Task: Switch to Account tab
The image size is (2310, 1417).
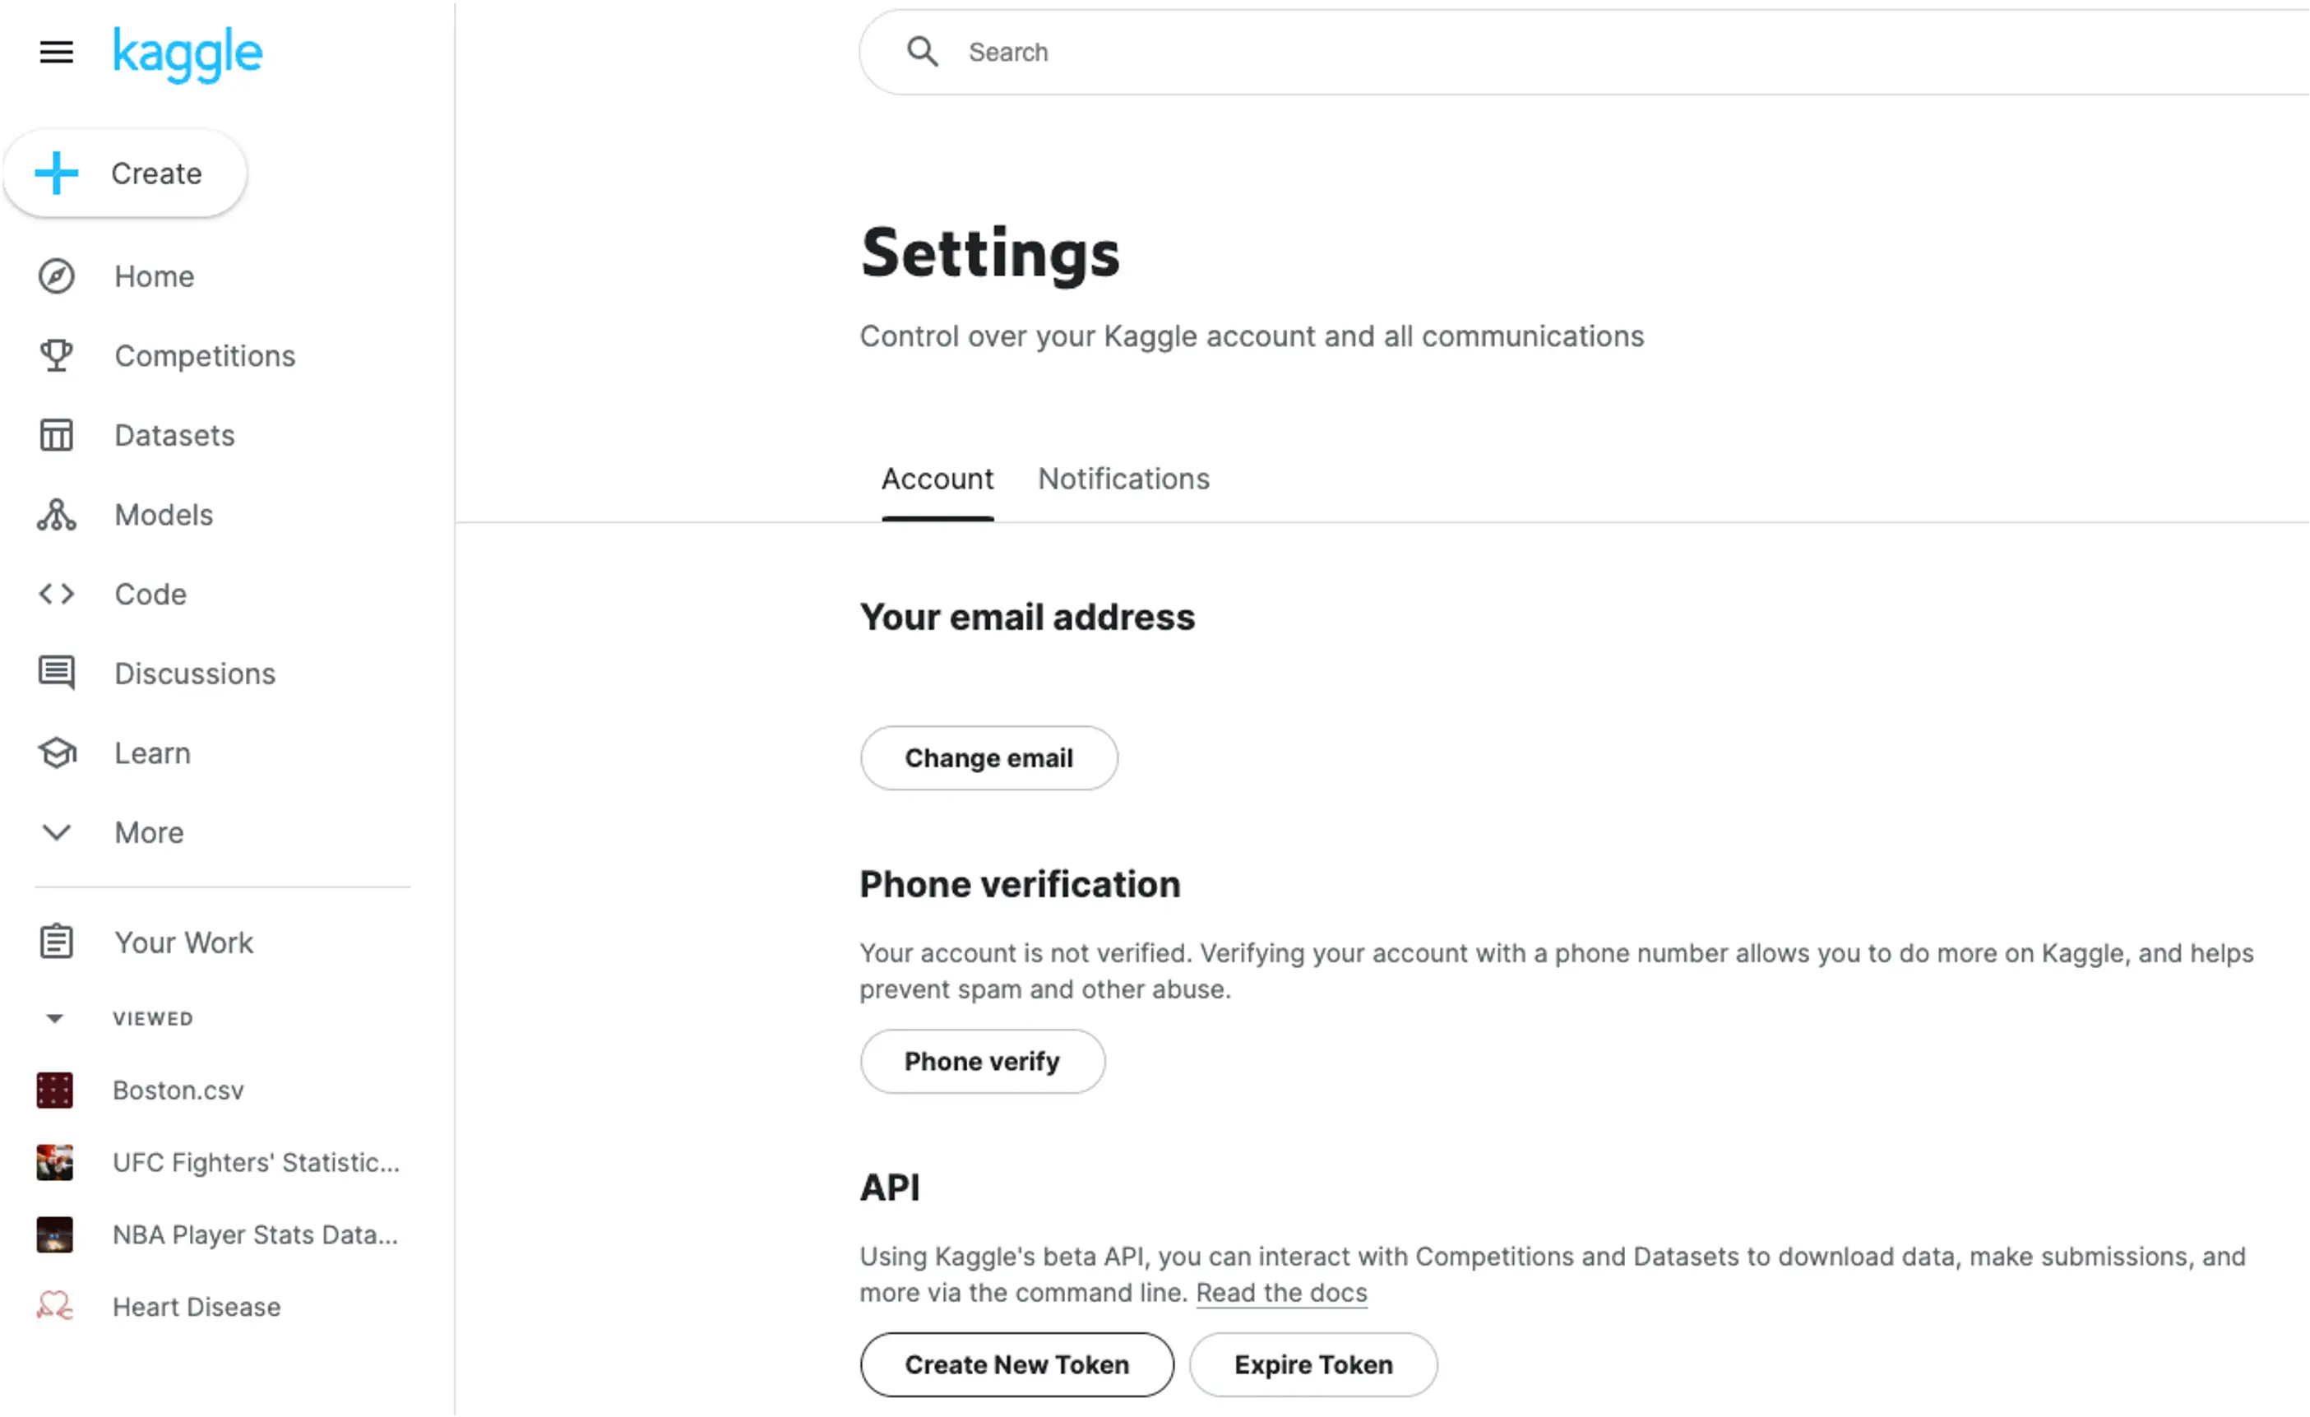Action: point(936,480)
